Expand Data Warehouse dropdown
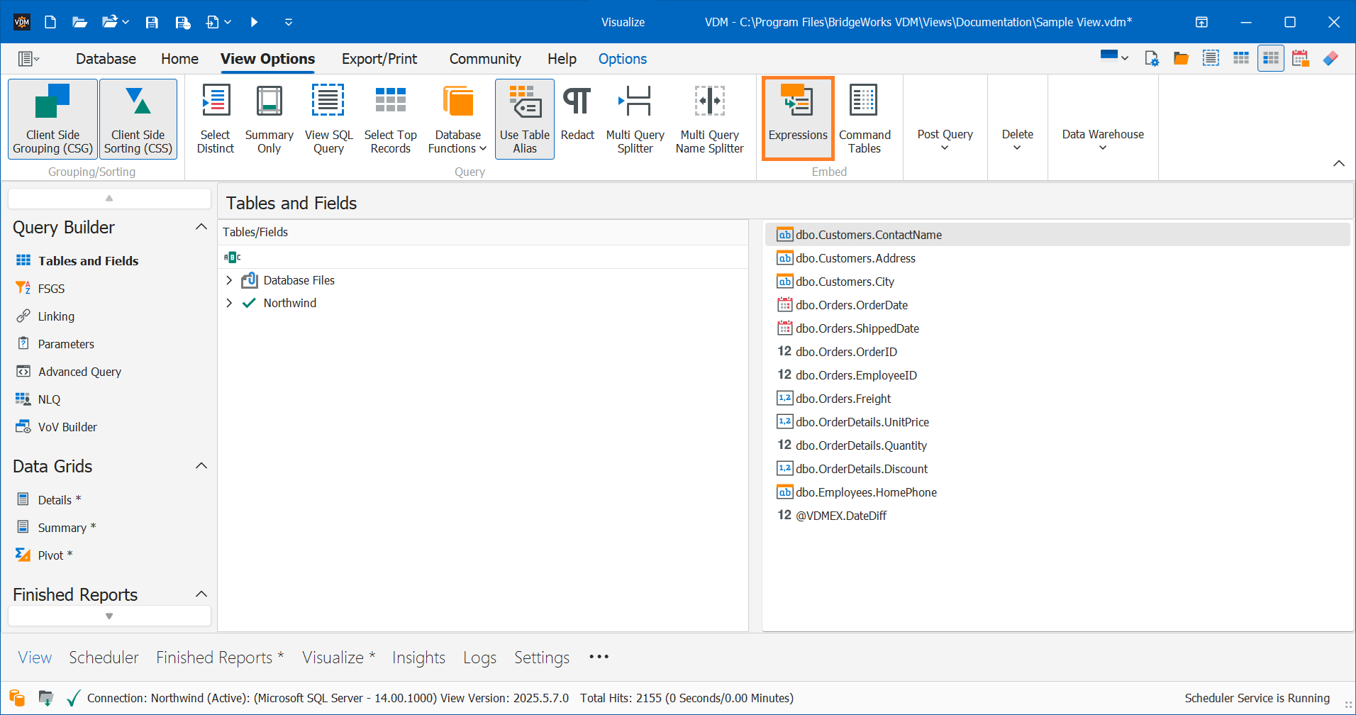This screenshot has height=715, width=1356. click(x=1103, y=140)
